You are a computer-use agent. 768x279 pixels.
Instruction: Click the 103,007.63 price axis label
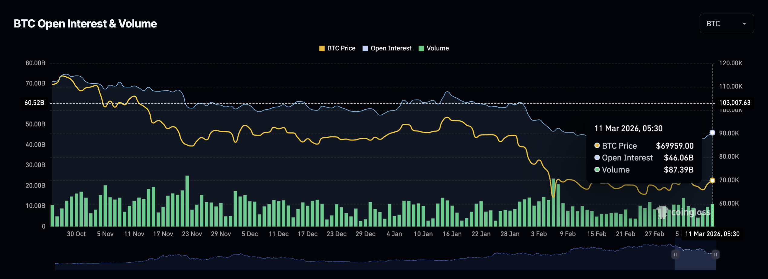coord(734,103)
